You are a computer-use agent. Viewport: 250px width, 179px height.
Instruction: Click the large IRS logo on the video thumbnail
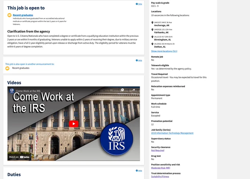(x=117, y=139)
